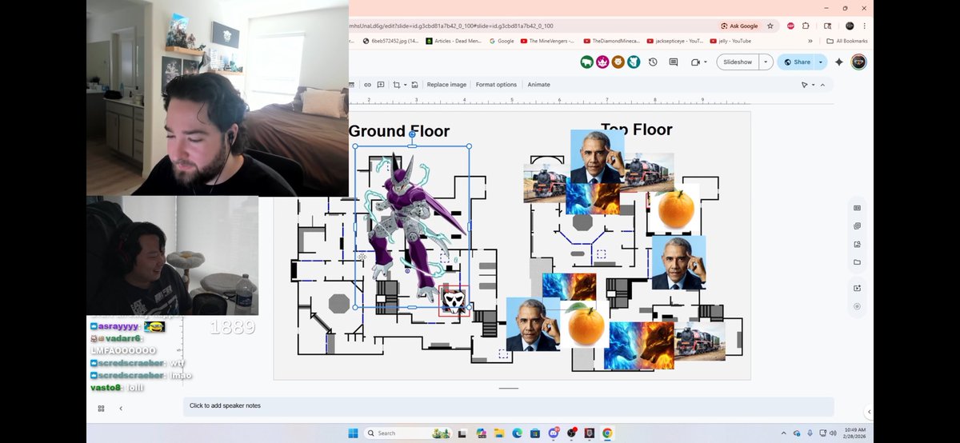Open the slide layout side panel icon
The width and height of the screenshot is (960, 443).
pyautogui.click(x=857, y=208)
